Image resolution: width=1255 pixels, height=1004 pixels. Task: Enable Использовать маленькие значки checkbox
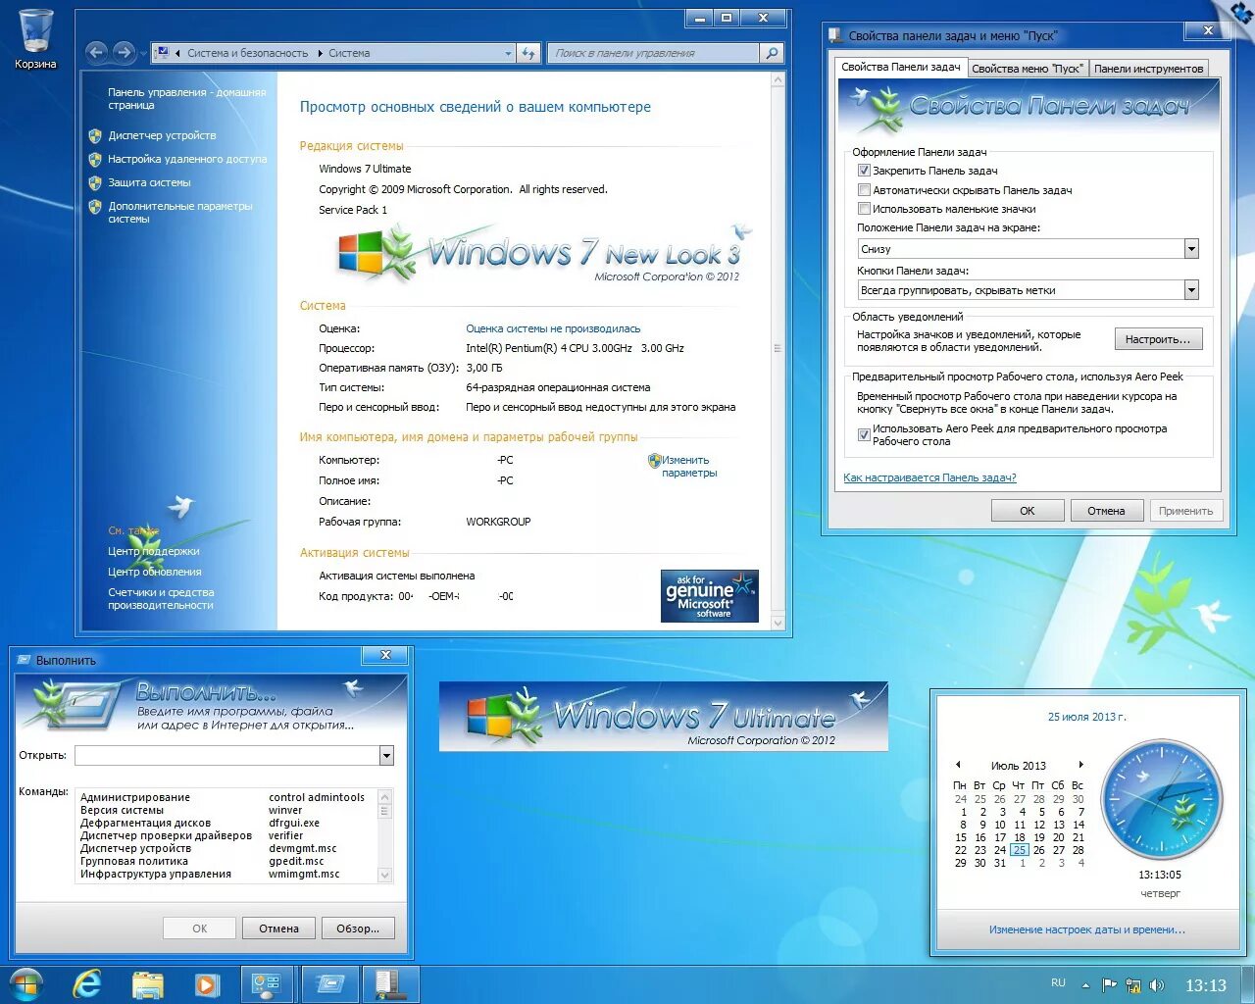(x=864, y=209)
